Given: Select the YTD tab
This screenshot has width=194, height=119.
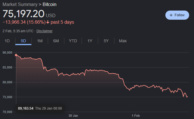Looking at the screenshot, I should pyautogui.click(x=73, y=41).
